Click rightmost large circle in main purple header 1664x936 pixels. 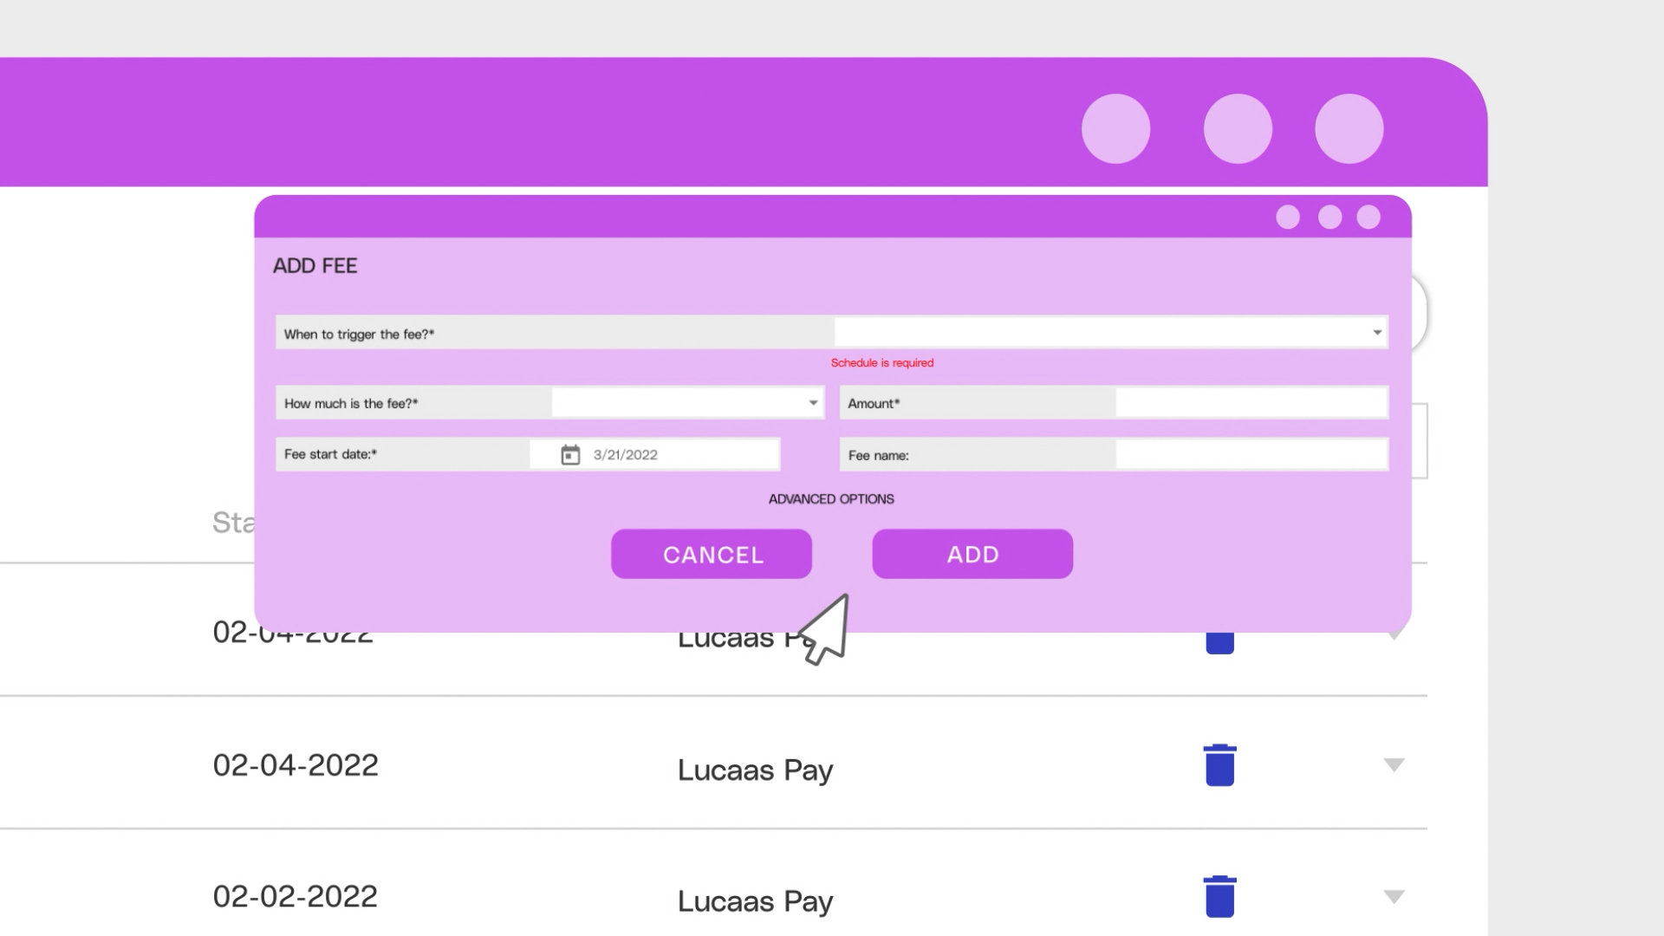(1349, 129)
